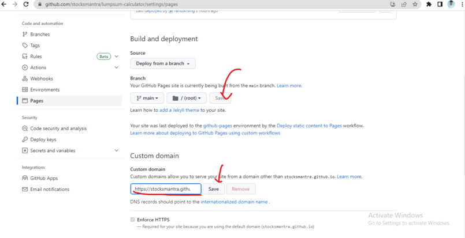Click the Pages browser icon in the sidebar
The width and height of the screenshot is (465, 238).
25,101
